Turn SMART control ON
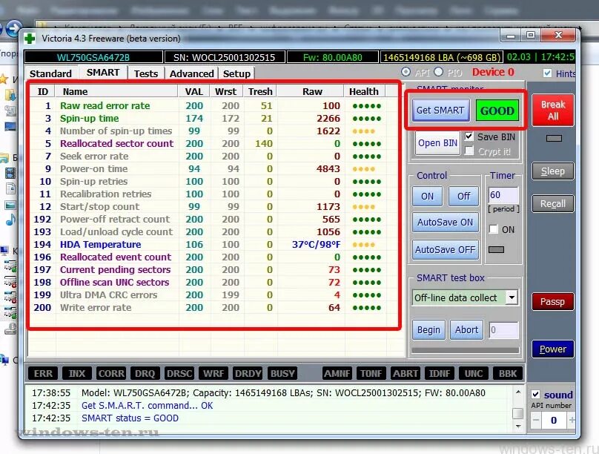Screen dimensions: 599x454 427,196
